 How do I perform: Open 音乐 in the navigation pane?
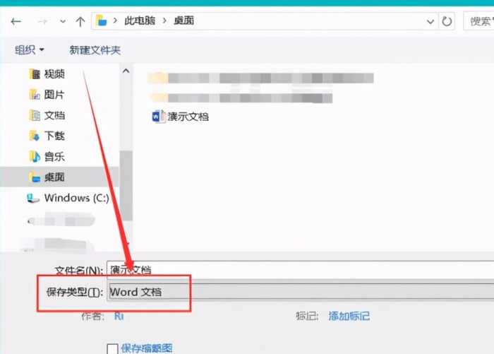click(x=54, y=156)
